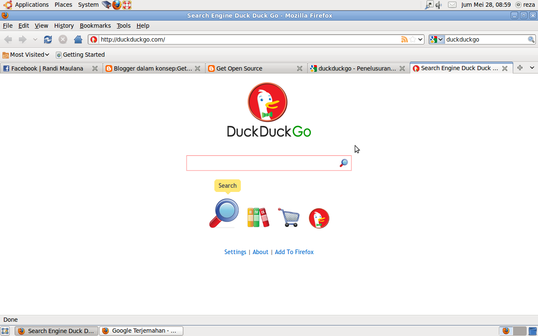Image resolution: width=538 pixels, height=336 pixels.
Task: Switch to the Blogger dalam konsep tab
Action: pyautogui.click(x=153, y=68)
